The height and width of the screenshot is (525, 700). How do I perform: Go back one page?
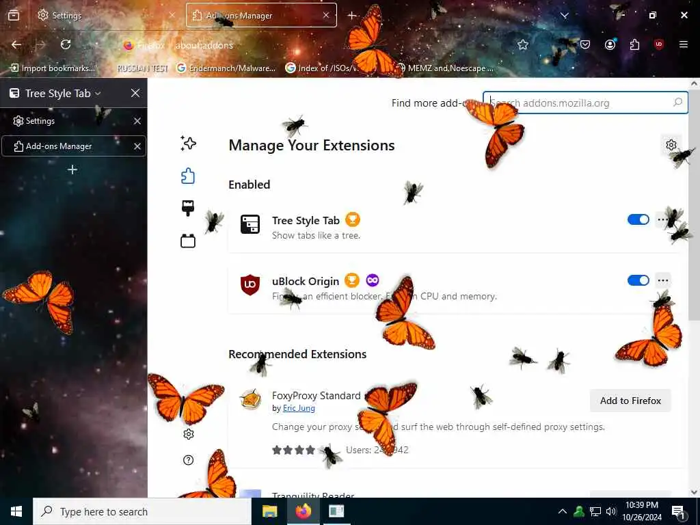tap(16, 44)
